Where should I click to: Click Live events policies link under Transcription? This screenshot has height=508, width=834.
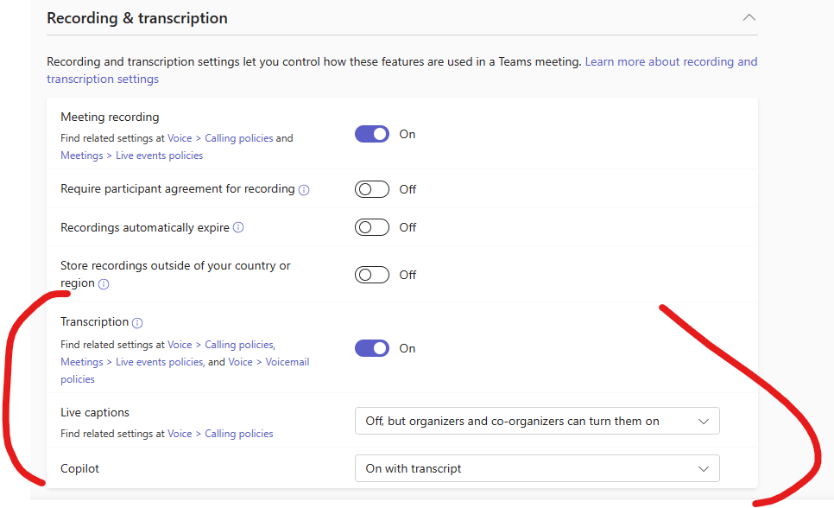(x=159, y=361)
